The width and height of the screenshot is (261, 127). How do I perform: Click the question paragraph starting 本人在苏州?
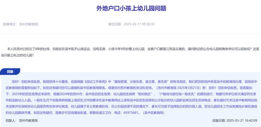tap(130, 52)
